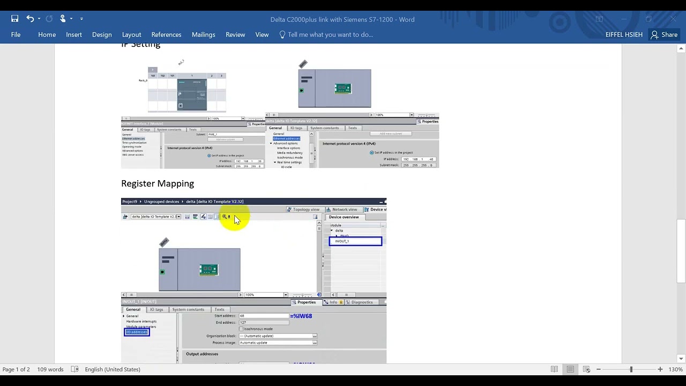Select the Mailings tab
Image resolution: width=686 pixels, height=386 pixels.
click(203, 34)
